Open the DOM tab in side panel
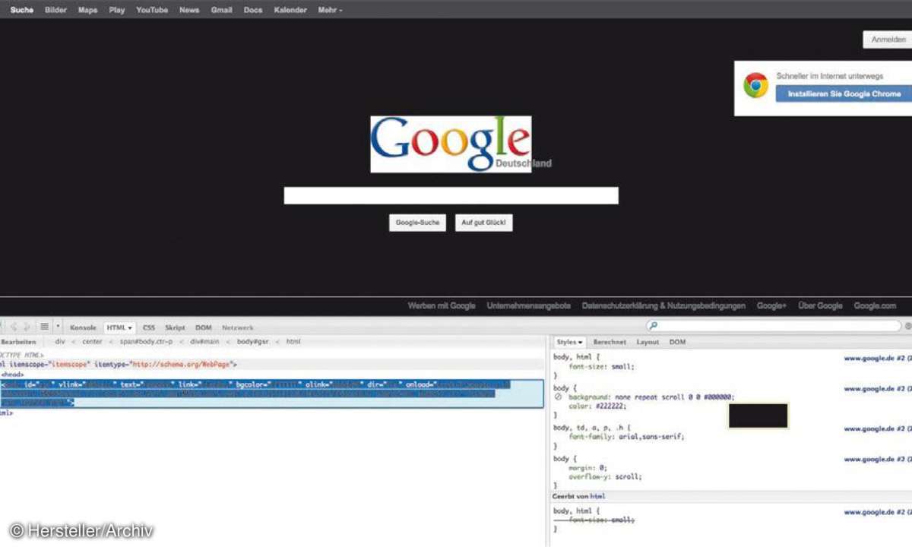 [676, 343]
